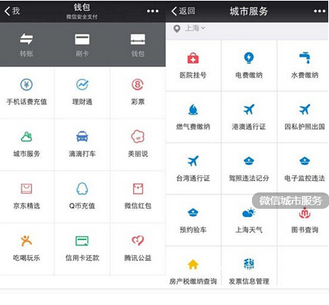
Task: Open 燃气费缴纳 gas bill payment
Action: (x=193, y=117)
